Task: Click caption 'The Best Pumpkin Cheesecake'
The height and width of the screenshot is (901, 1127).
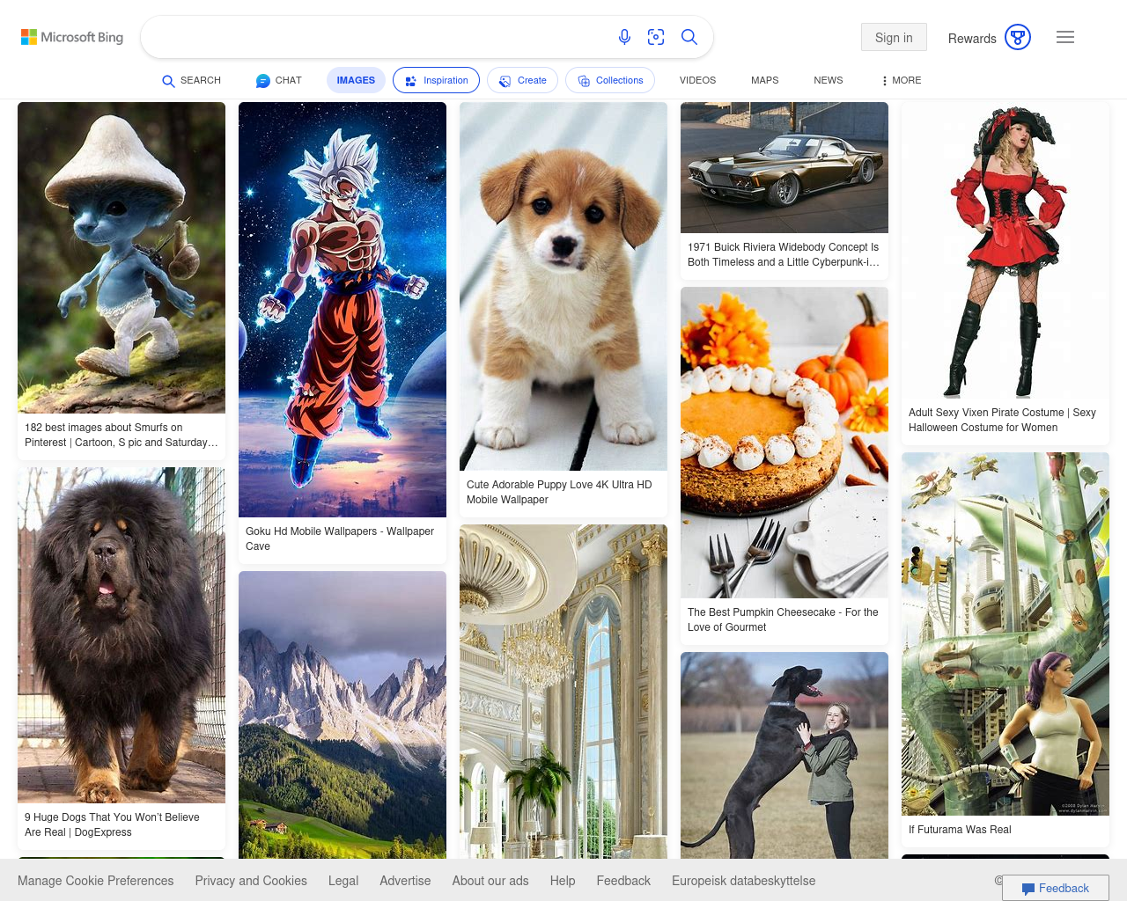Action: (783, 619)
